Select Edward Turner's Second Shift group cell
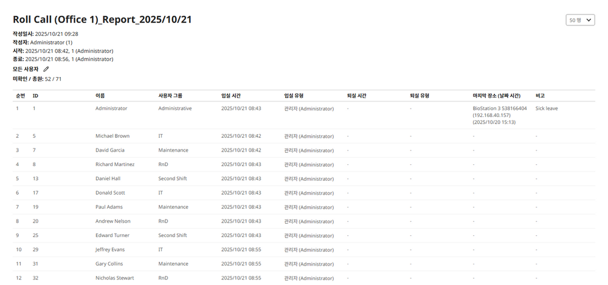This screenshot has height=285, width=608. pos(173,235)
